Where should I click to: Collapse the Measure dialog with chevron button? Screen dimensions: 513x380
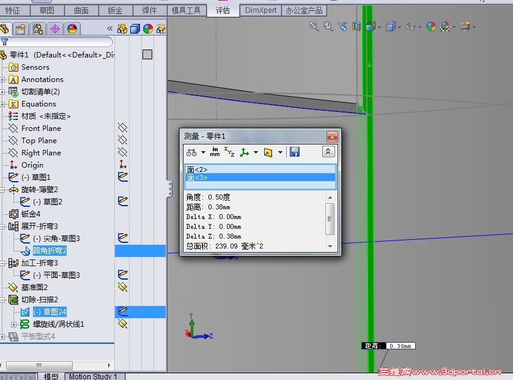328,152
